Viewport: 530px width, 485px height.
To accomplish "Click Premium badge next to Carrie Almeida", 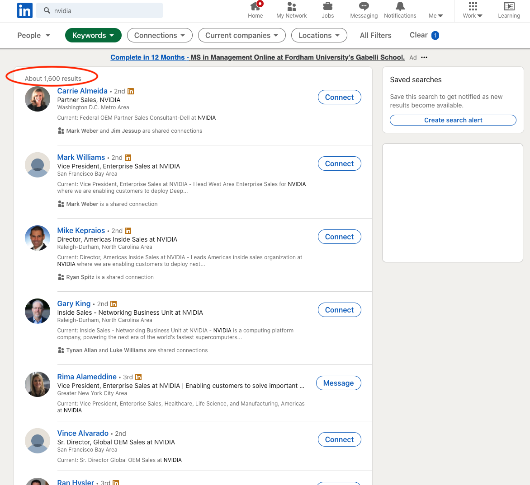I will pos(131,91).
